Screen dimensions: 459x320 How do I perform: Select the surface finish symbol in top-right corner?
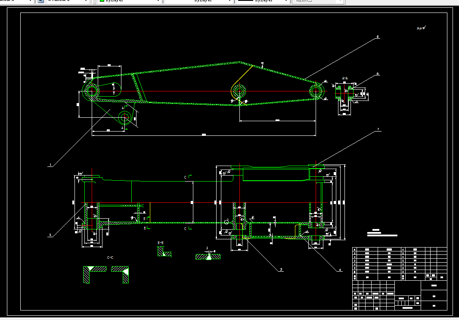[421, 28]
